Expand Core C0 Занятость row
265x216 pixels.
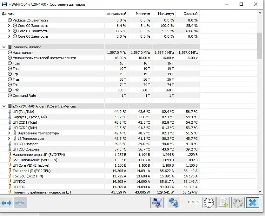point(9,26)
